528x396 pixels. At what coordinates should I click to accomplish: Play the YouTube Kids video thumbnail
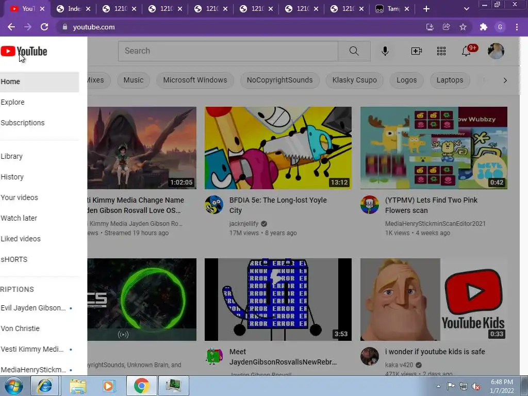(434, 300)
